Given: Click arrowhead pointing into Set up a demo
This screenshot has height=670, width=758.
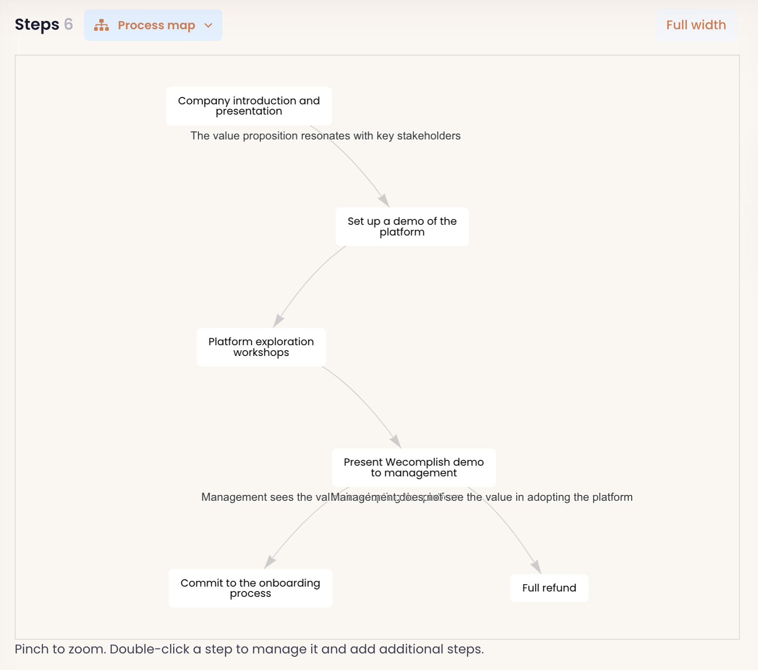Looking at the screenshot, I should (x=384, y=200).
